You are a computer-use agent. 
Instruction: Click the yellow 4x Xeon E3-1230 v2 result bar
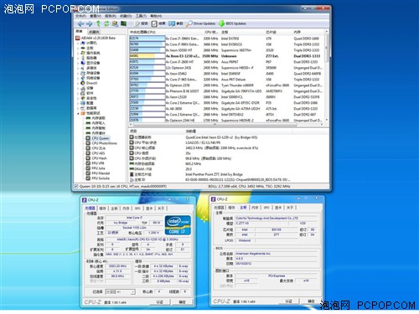tap(142, 56)
